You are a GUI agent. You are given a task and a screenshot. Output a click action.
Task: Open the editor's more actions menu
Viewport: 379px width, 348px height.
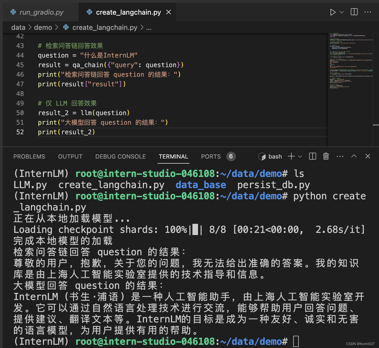tap(368, 12)
